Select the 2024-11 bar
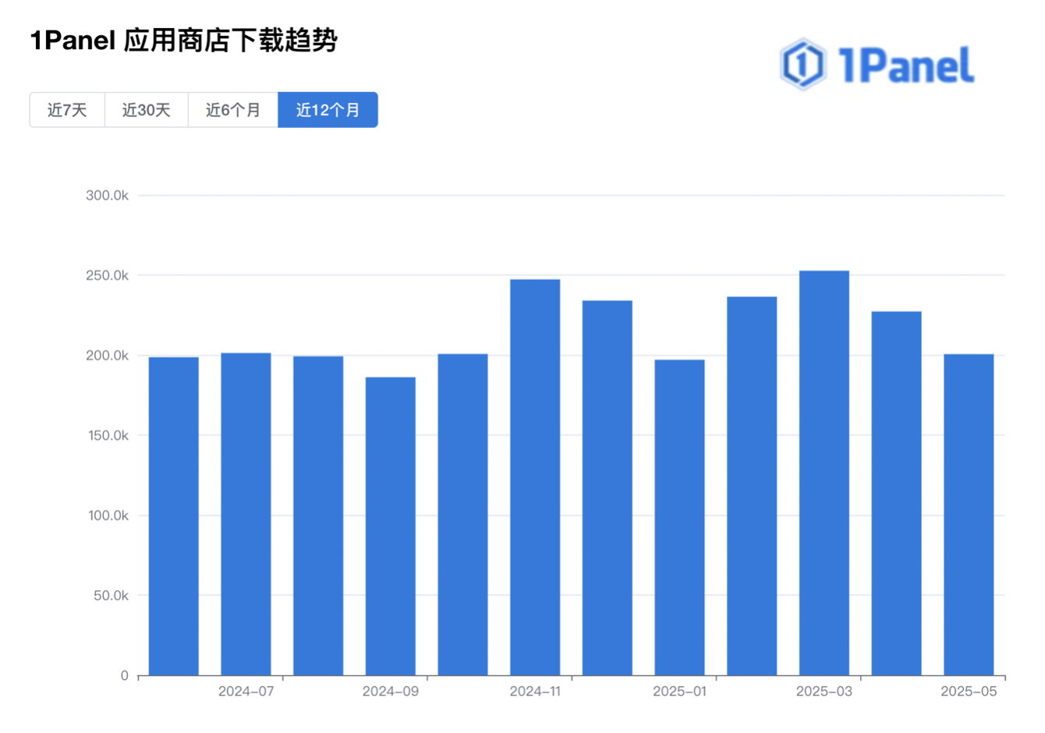This screenshot has width=1045, height=733. click(x=535, y=477)
